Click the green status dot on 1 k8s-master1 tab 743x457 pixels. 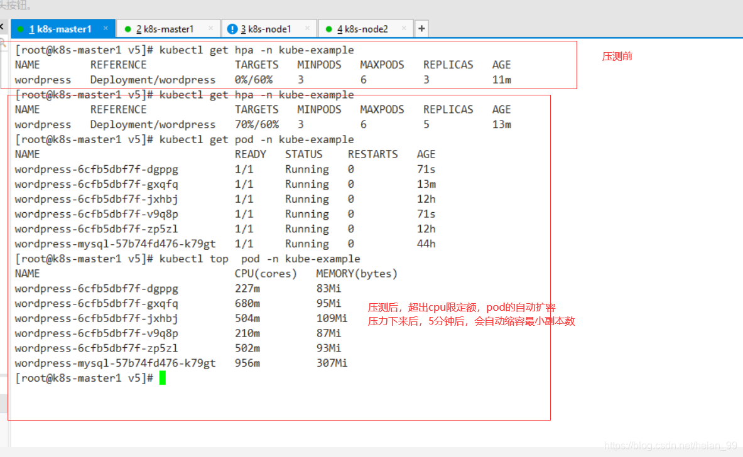20,30
